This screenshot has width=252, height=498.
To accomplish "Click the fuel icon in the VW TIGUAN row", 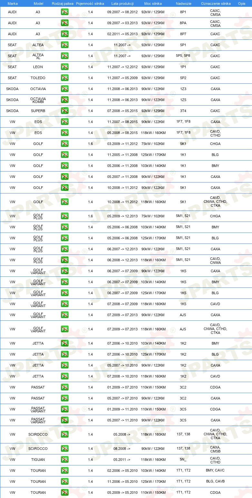I will coord(64,460).
